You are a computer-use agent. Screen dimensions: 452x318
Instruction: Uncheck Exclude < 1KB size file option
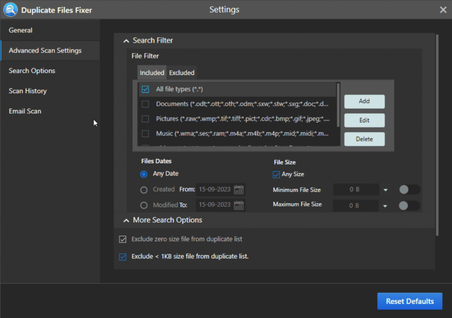[122, 256]
